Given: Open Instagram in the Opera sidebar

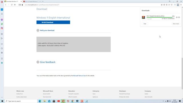Looking at the screenshot, I should coord(2,28).
